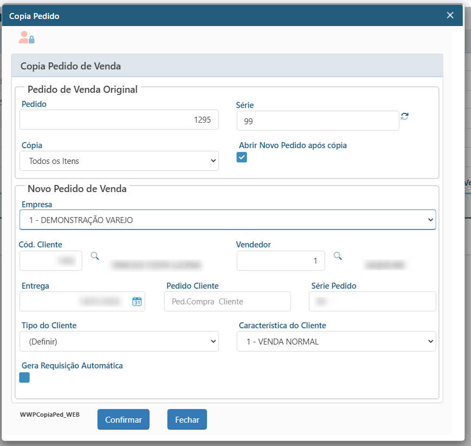Click the user lock icon
The width and height of the screenshot is (471, 446).
27,37
